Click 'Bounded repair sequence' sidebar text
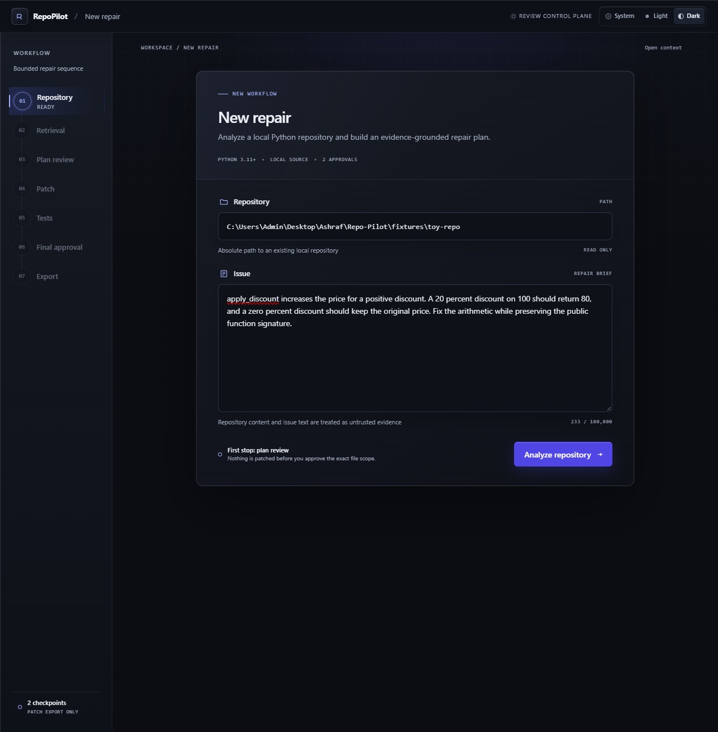This screenshot has width=718, height=732. tap(48, 68)
